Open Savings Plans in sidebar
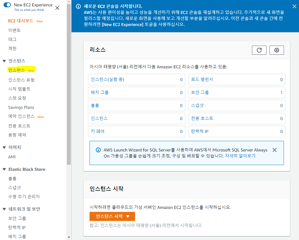Image resolution: width=299 pixels, height=240 pixels. 21,108
